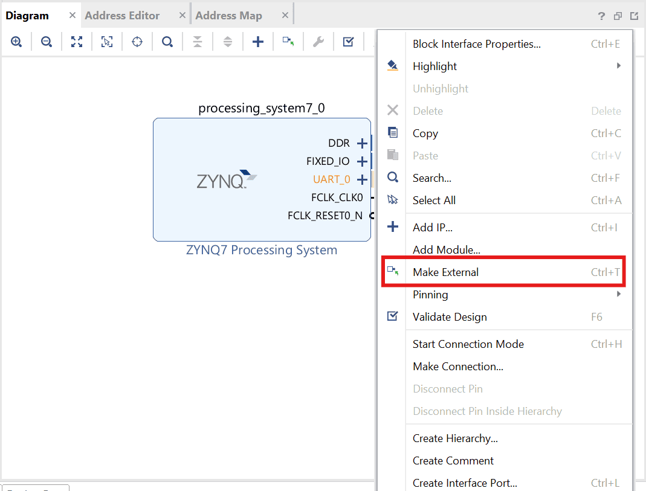Click the Zoom Fit toolbar icon
The image size is (646, 491).
click(77, 42)
